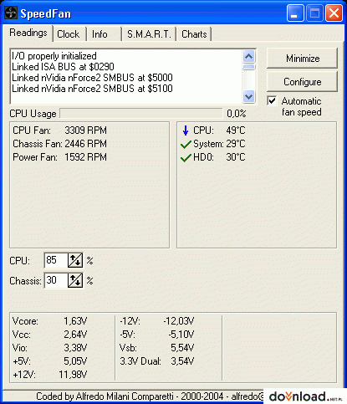Open the S.M.A.R.T. tab
Viewport: 347px width, 404px height.
tap(149, 34)
